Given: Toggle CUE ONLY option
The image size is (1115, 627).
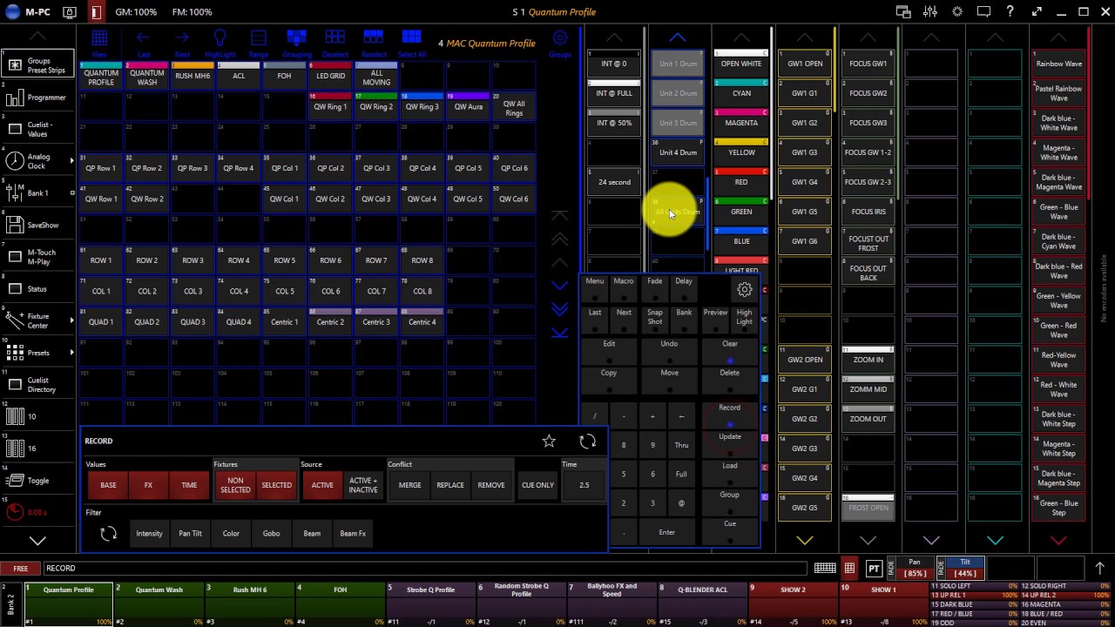Looking at the screenshot, I should tap(537, 485).
